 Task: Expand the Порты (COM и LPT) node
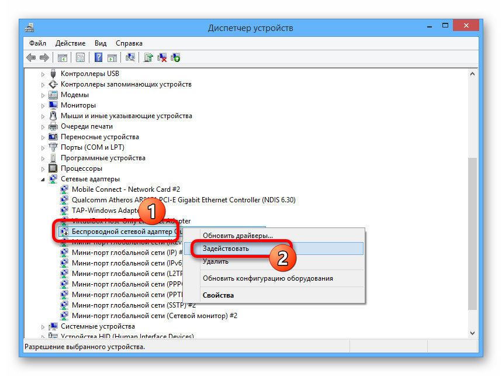tap(43, 148)
